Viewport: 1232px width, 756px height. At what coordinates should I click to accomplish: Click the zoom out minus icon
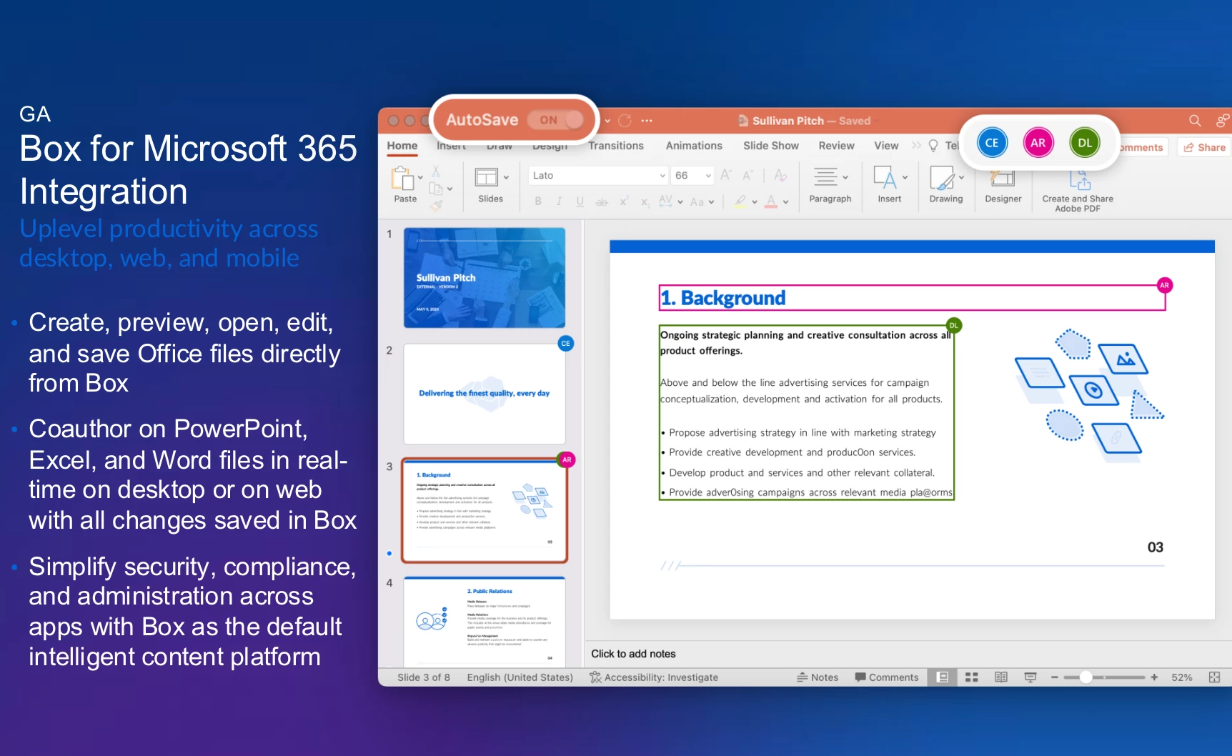point(1054,677)
